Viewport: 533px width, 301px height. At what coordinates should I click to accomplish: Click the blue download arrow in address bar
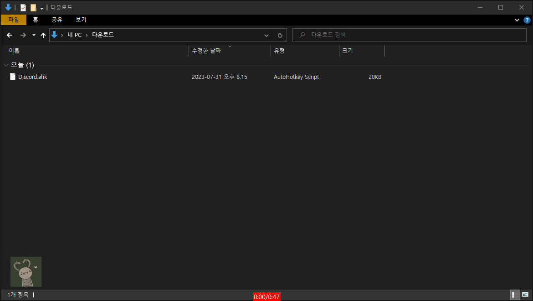pos(54,35)
